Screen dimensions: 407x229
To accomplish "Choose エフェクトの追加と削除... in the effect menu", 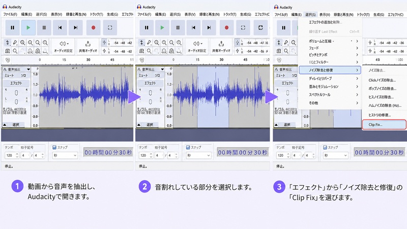I will pyautogui.click(x=325, y=22).
